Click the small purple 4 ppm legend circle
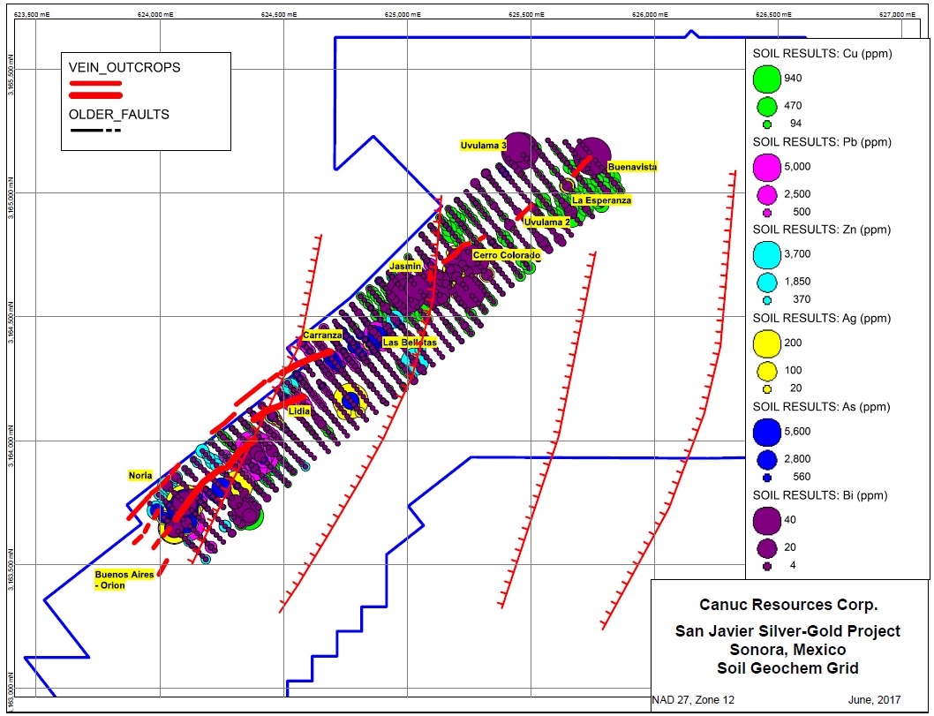 [x=767, y=566]
